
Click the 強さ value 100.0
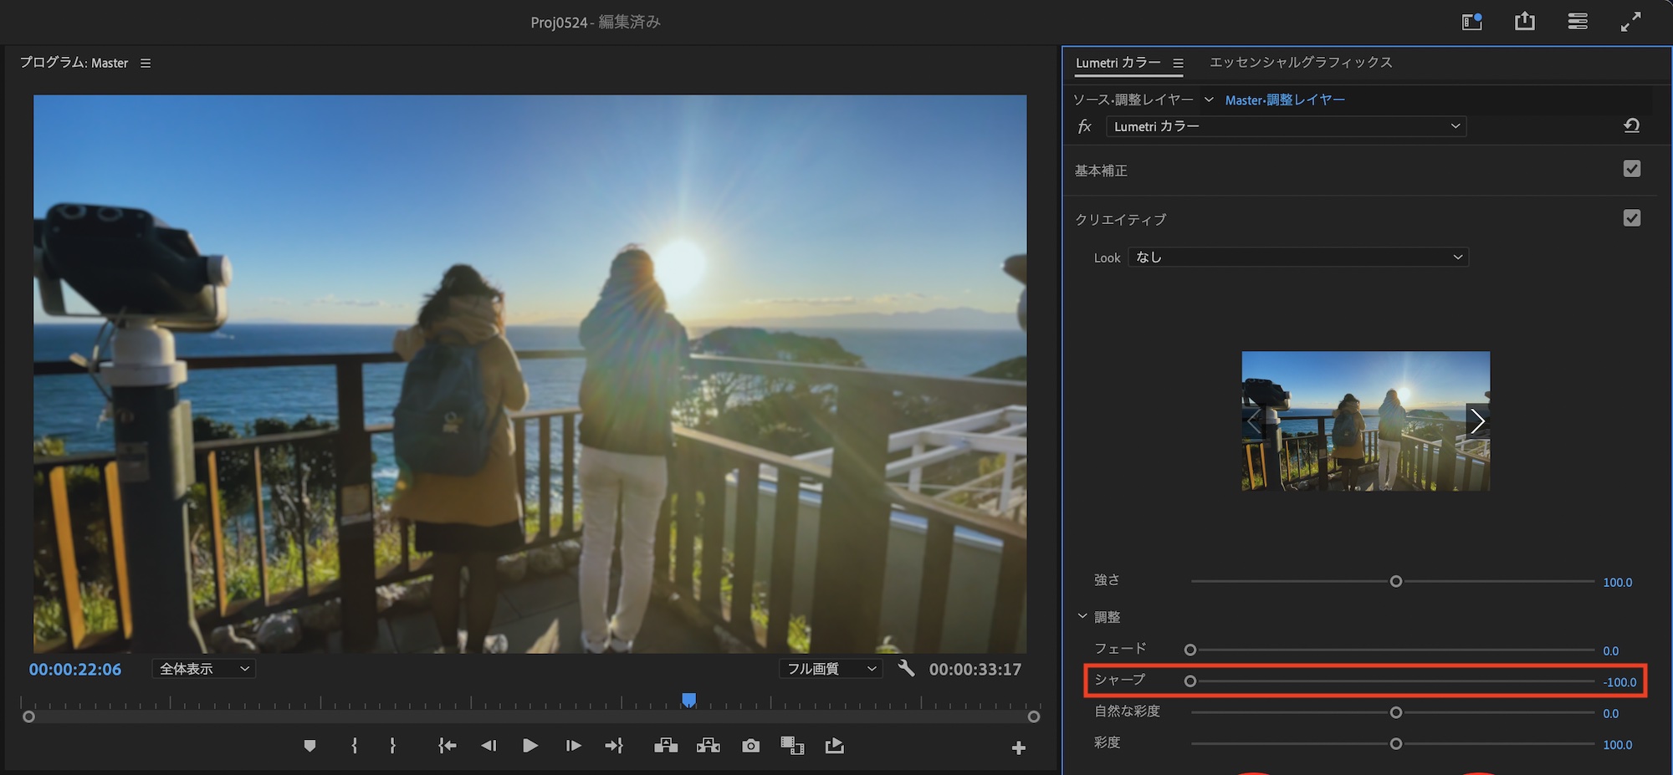[1617, 582]
